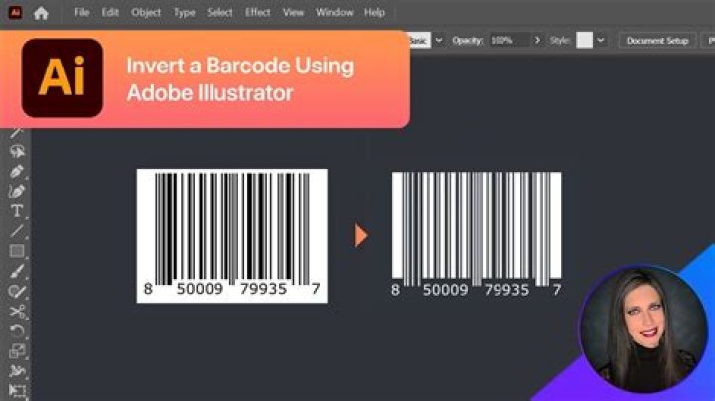Click the Opacity 100% value field
The height and width of the screenshot is (401, 715).
tap(508, 40)
